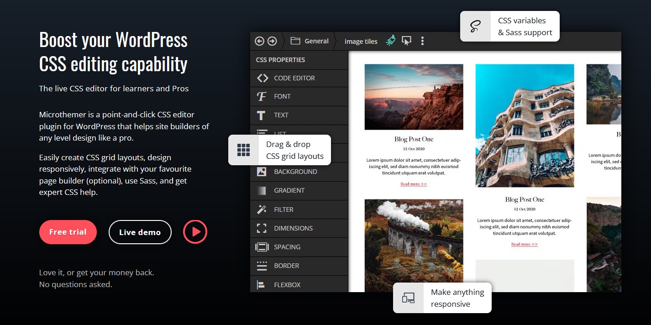Screen dimensions: 651x325
Task: Open Flexbox properties
Action: point(299,284)
